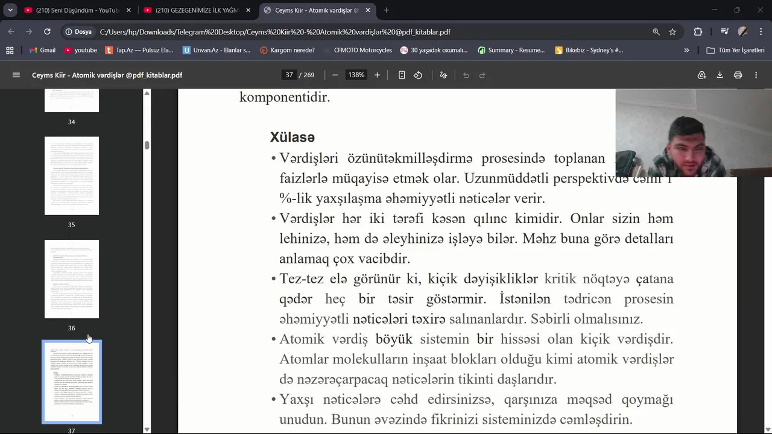
Task: Click the thumbnail panel scrollbar handle
Action: (147, 145)
